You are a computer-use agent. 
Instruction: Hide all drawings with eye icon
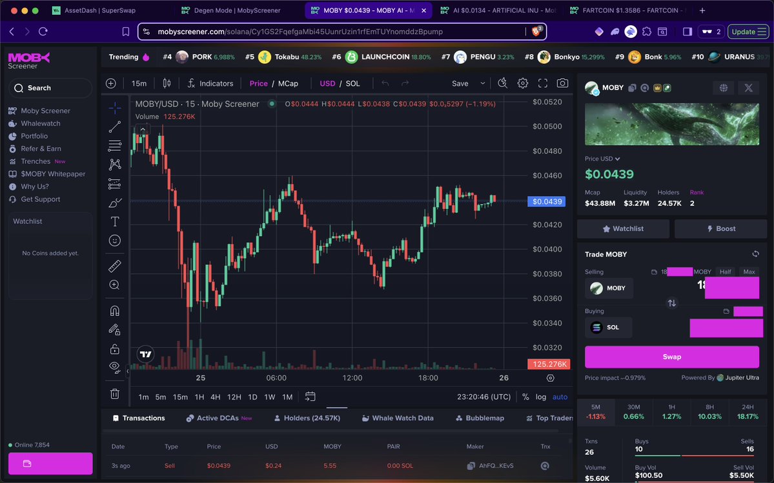(x=114, y=367)
